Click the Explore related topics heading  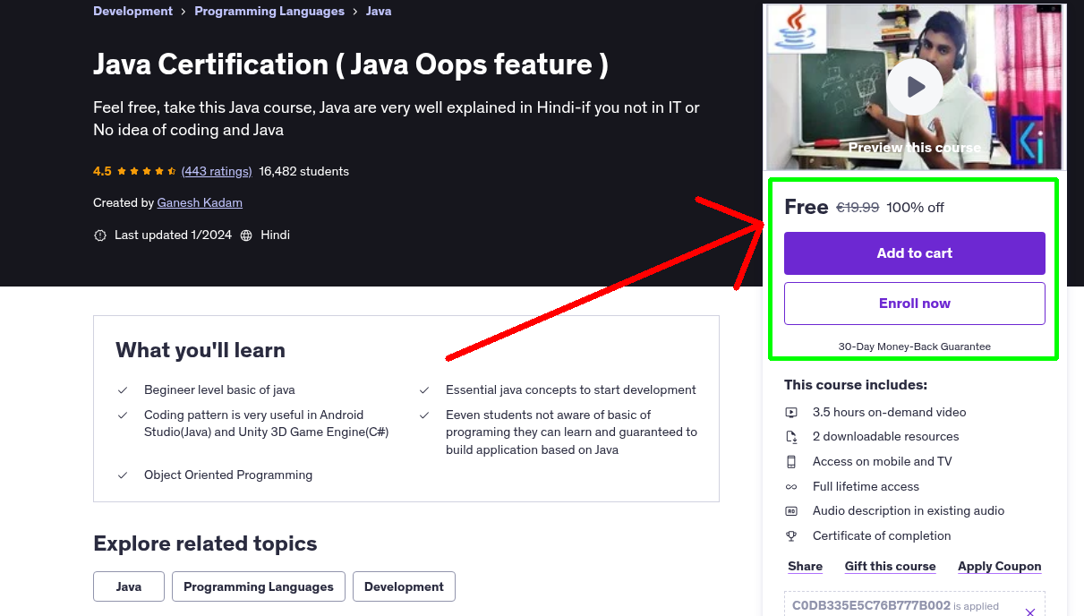pos(205,543)
